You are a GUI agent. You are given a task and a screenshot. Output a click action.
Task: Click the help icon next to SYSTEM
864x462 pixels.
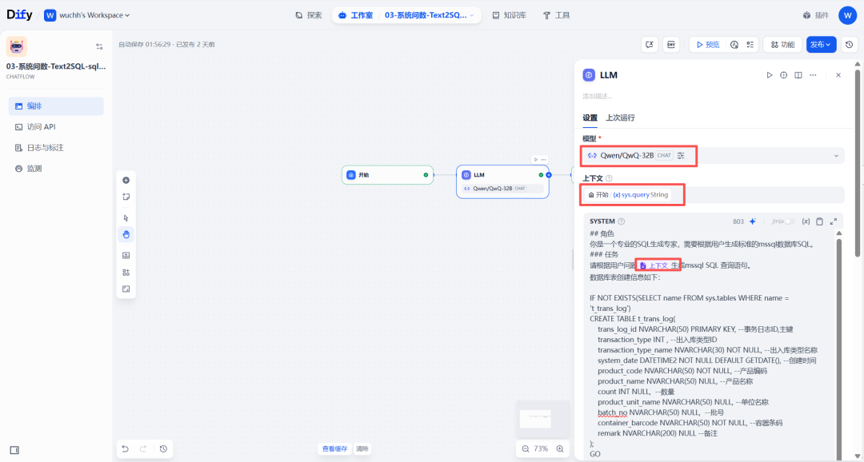pyautogui.click(x=621, y=221)
